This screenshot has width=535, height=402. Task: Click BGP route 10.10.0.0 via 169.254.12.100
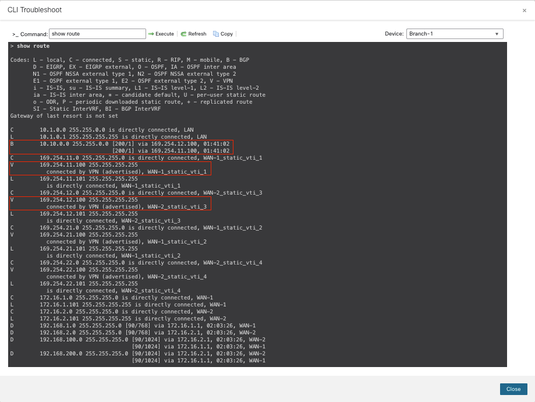tap(120, 144)
